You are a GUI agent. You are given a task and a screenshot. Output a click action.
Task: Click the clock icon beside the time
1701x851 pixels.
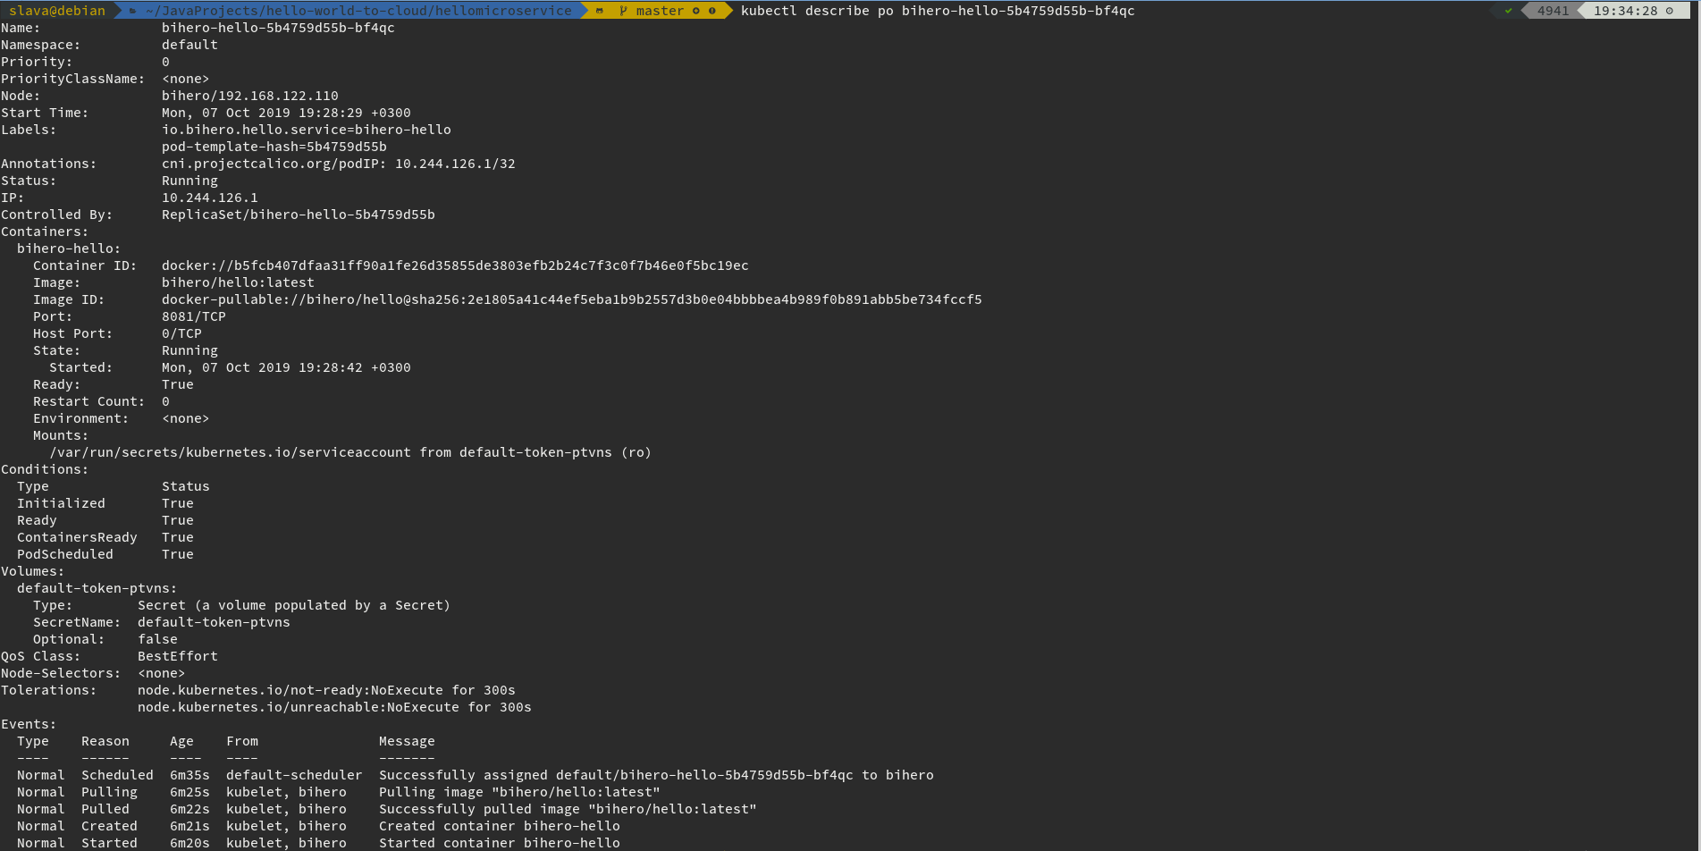click(x=1669, y=11)
